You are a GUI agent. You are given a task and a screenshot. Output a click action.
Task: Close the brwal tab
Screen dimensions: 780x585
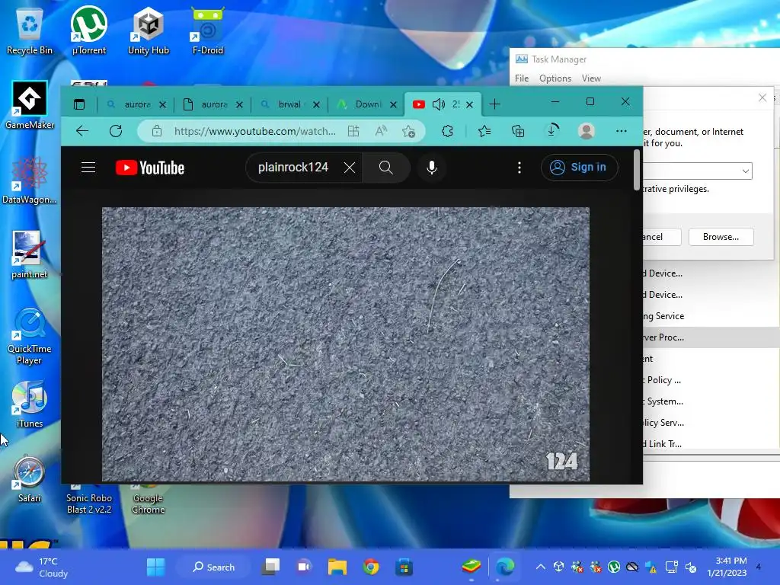[x=316, y=104]
